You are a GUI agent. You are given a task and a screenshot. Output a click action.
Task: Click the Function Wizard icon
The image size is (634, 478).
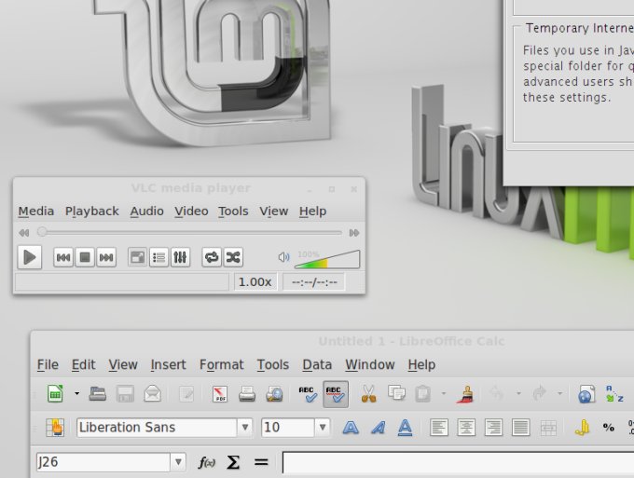[205, 462]
